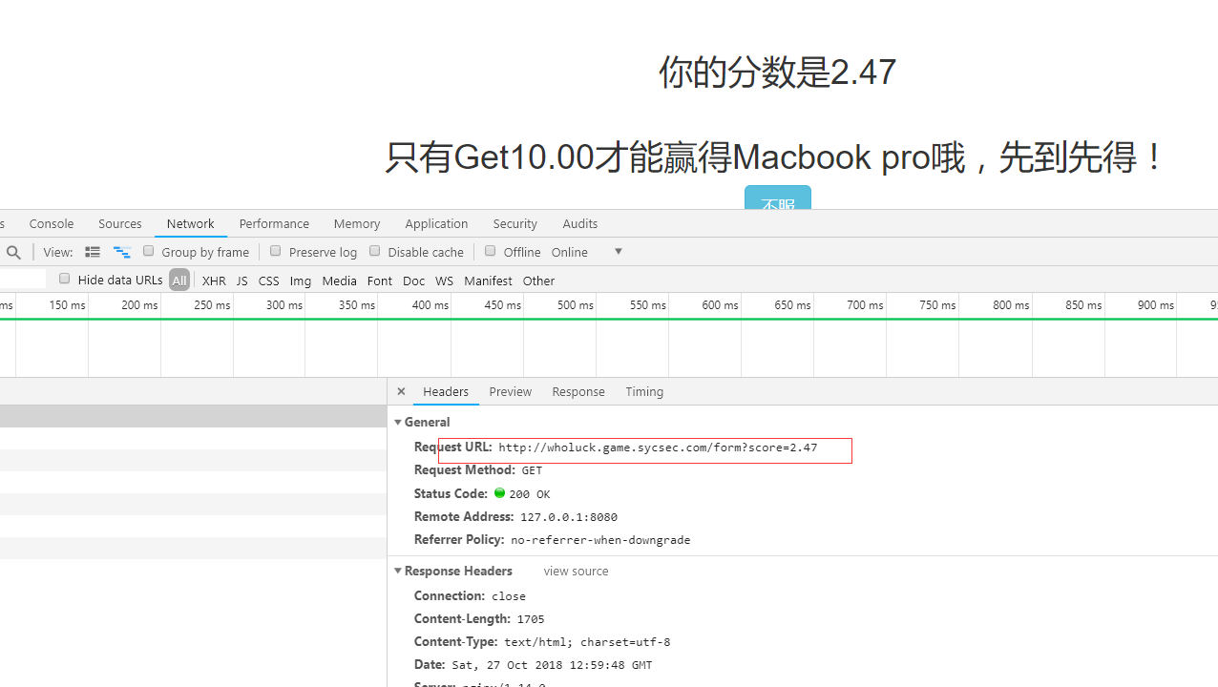Viewport: 1218px width, 687px height.
Task: Select the highlighted request row in list
Action: point(193,416)
